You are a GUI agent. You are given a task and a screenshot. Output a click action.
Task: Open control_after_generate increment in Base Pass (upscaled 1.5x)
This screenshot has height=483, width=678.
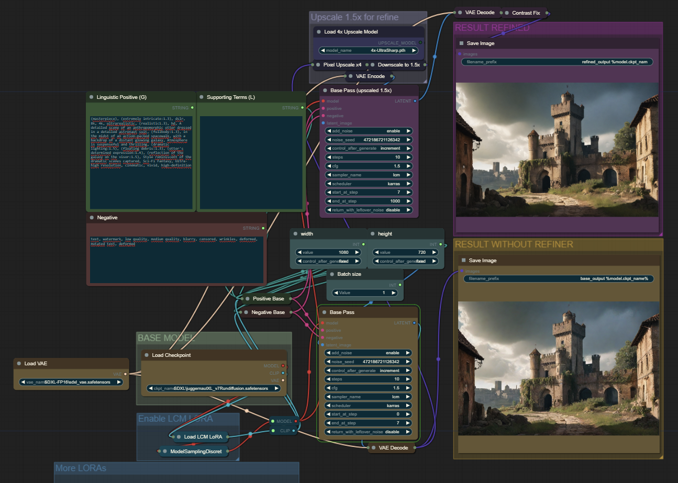[369, 149]
